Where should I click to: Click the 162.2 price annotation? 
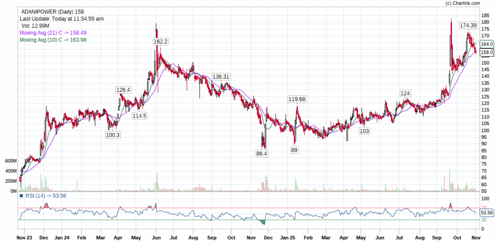pos(160,42)
